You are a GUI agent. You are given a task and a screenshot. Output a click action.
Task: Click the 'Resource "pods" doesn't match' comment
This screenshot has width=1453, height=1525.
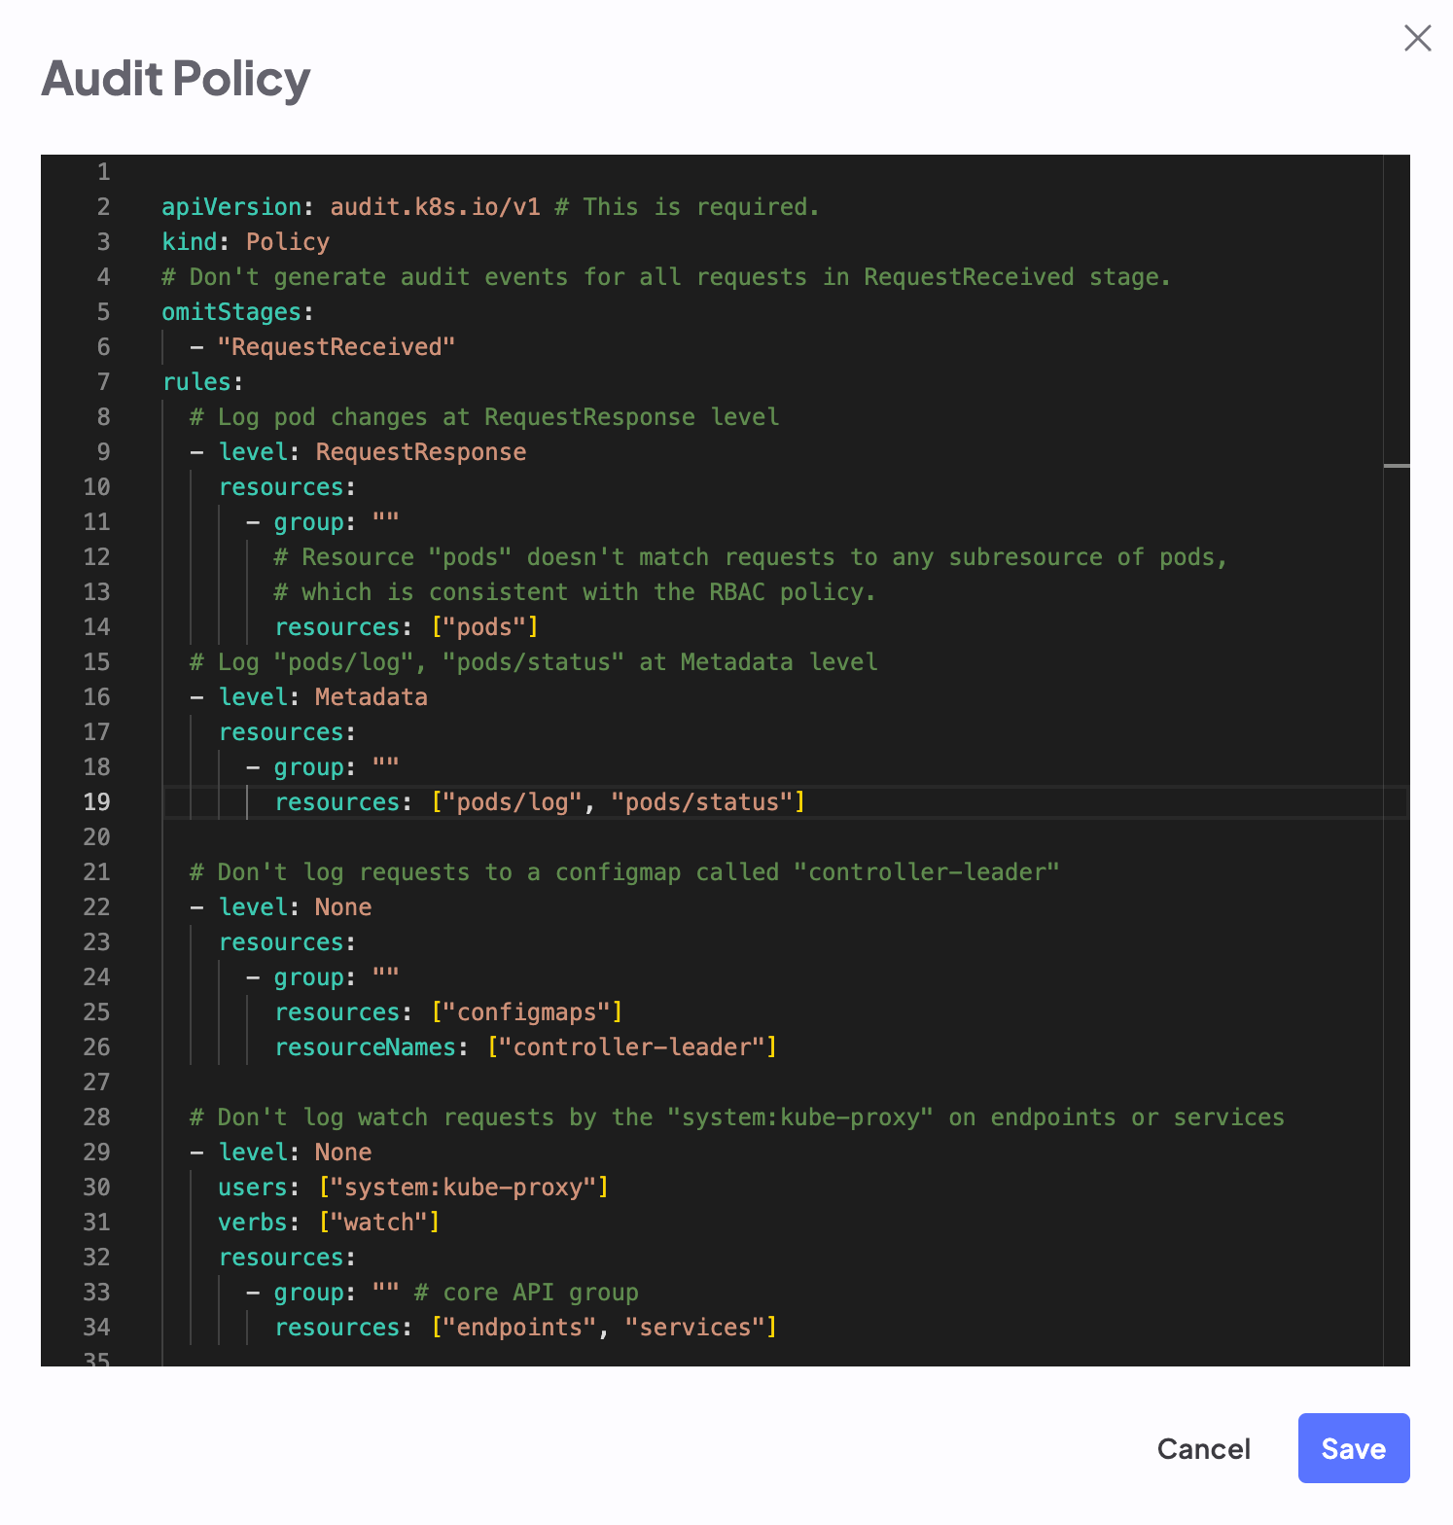coord(751,557)
